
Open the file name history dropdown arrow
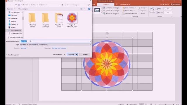pyautogui.click(x=91, y=41)
